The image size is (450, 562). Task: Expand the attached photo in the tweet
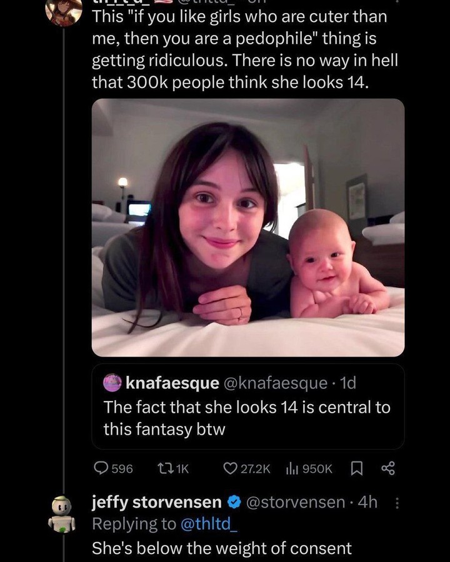click(x=247, y=227)
